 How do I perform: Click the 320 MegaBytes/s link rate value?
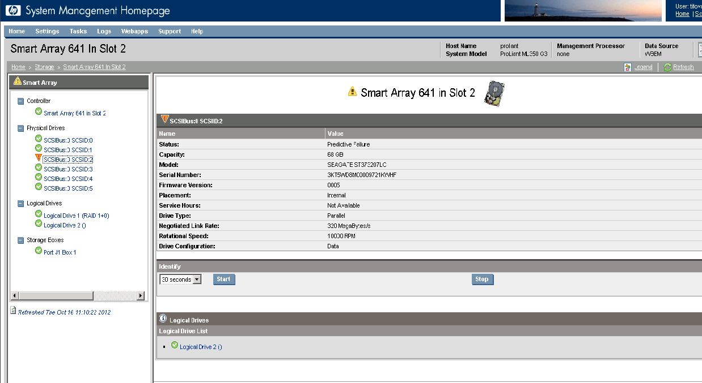pyautogui.click(x=349, y=226)
